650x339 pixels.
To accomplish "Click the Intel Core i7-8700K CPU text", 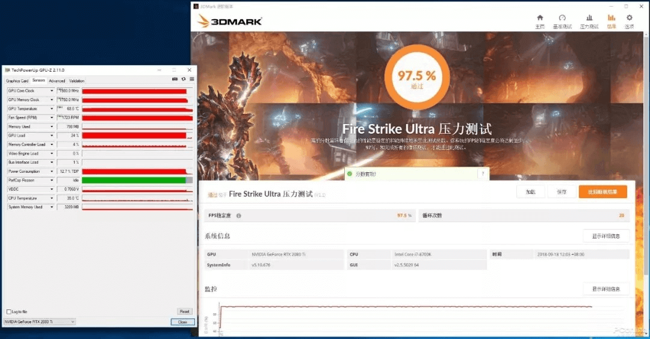I will click(413, 254).
